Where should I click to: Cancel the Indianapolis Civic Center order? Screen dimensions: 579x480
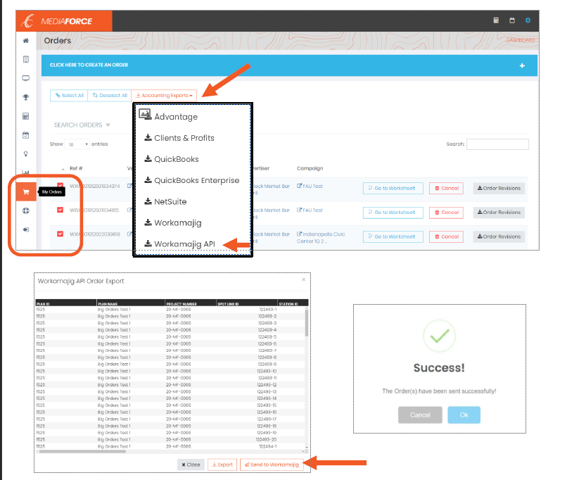point(446,236)
